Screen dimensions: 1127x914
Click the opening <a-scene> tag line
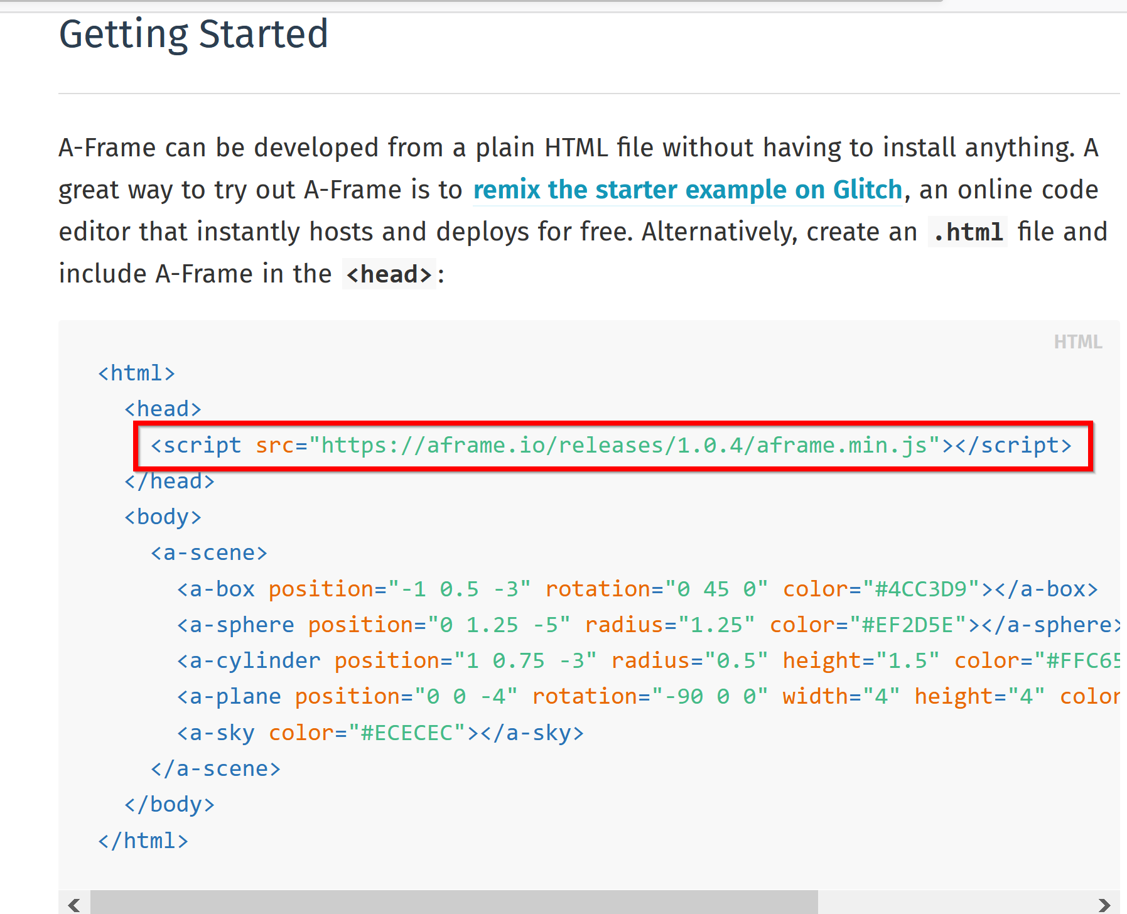pyautogui.click(x=209, y=553)
